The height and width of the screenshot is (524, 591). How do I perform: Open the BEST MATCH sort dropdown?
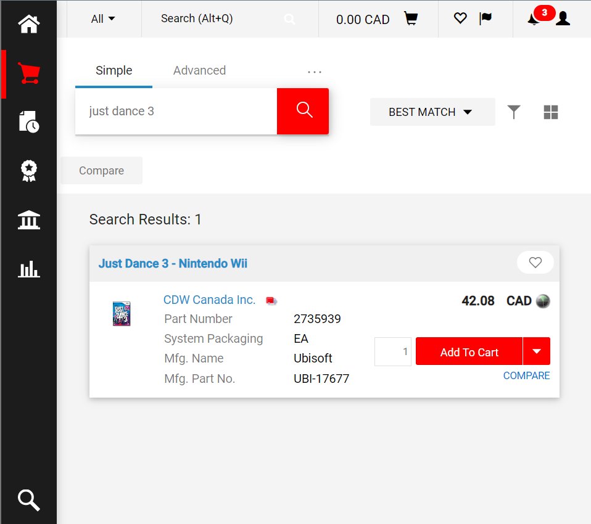432,112
